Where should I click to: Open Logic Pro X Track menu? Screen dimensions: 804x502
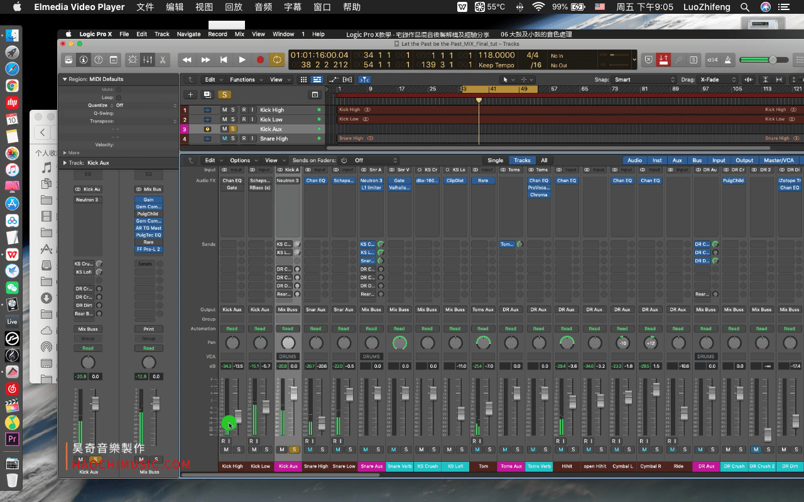(x=162, y=34)
